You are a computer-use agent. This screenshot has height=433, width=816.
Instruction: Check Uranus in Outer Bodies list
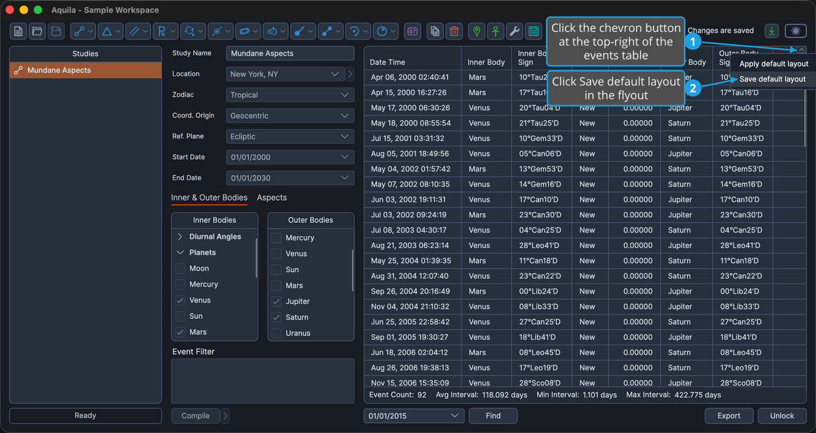click(276, 333)
